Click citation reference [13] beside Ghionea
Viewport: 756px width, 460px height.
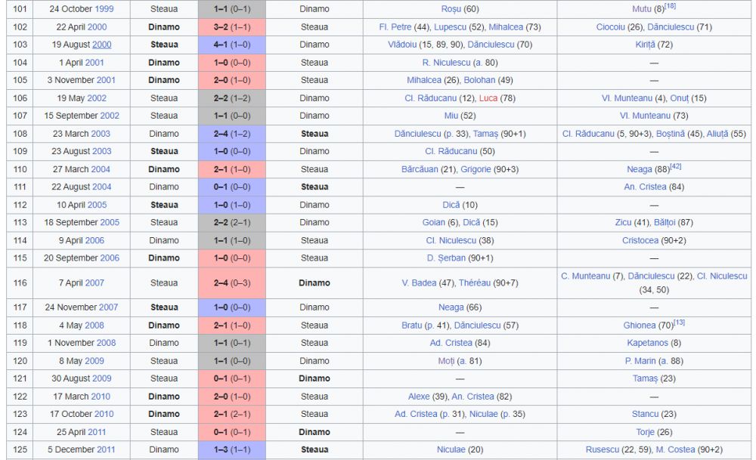679,323
